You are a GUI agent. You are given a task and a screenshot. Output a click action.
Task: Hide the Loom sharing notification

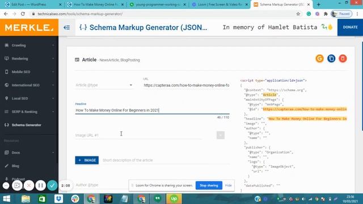228,185
